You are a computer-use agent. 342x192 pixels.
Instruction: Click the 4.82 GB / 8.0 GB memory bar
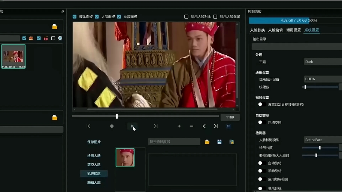[295, 21]
